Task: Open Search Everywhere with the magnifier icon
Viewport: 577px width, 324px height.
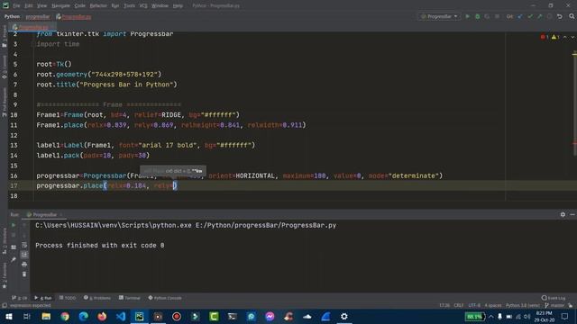Action: 572,16
